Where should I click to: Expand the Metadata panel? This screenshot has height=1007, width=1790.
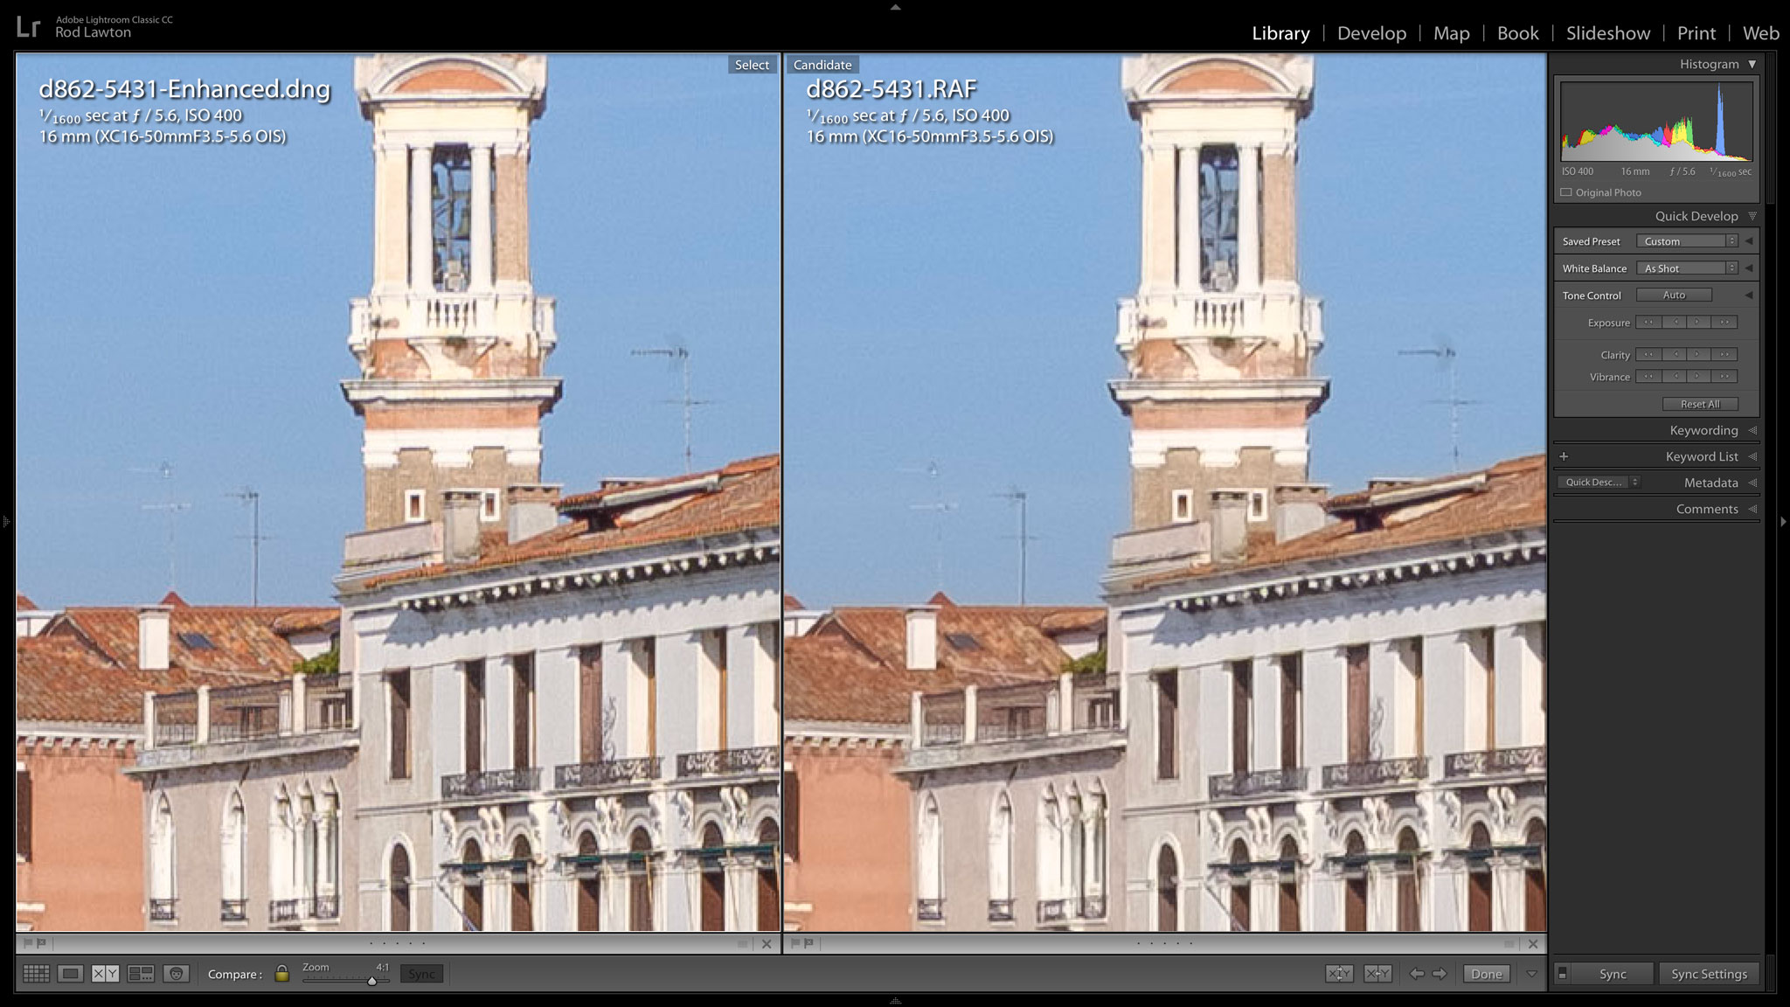click(1711, 481)
